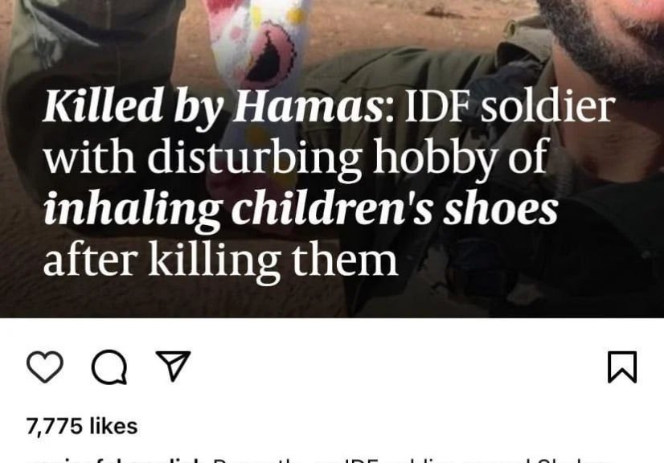View who liked via 7,775 likes
Image resolution: width=664 pixels, height=463 pixels.
tap(82, 426)
